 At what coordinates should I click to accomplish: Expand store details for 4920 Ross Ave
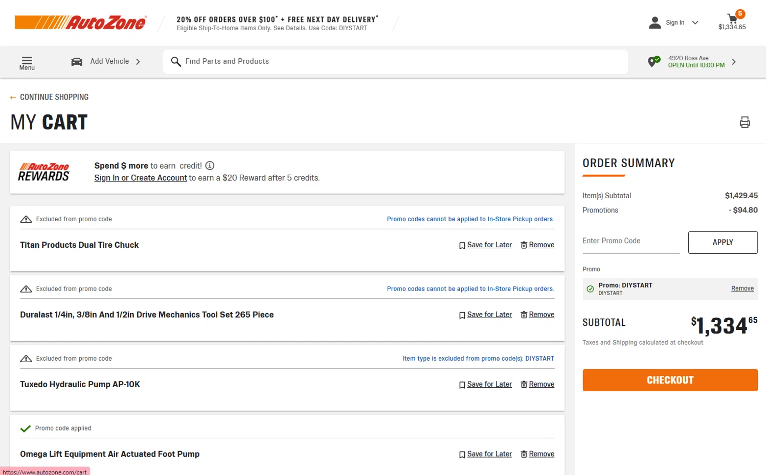click(734, 62)
